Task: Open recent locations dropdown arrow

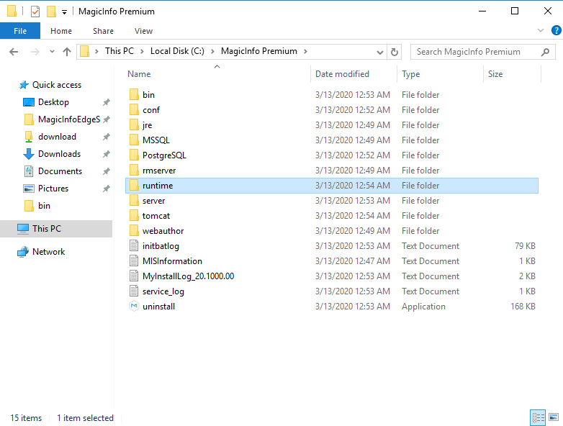Action: click(52, 52)
